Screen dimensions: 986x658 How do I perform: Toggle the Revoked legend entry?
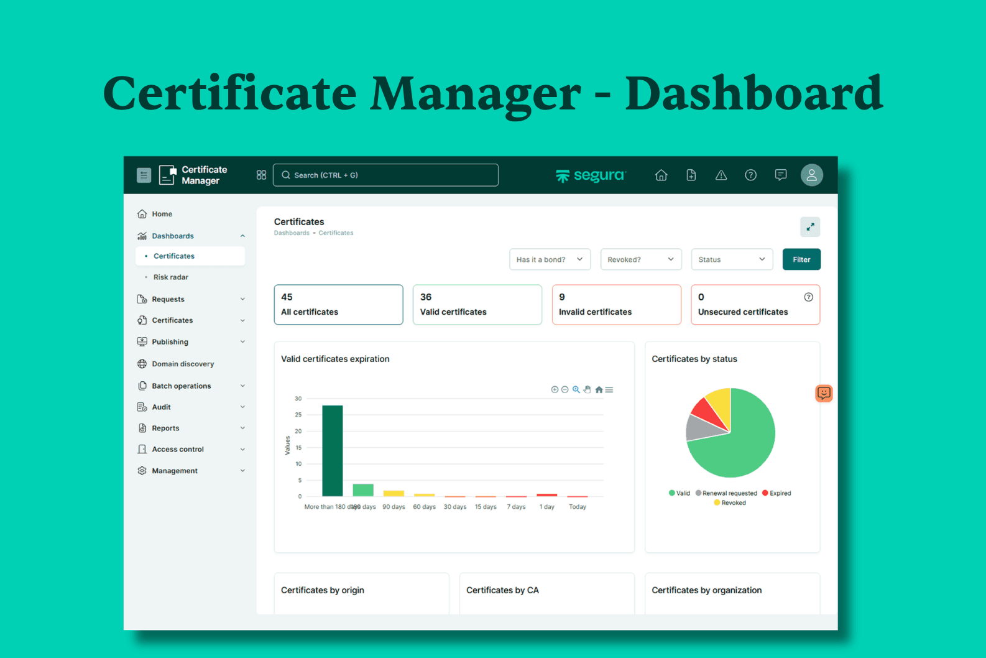[x=730, y=503]
